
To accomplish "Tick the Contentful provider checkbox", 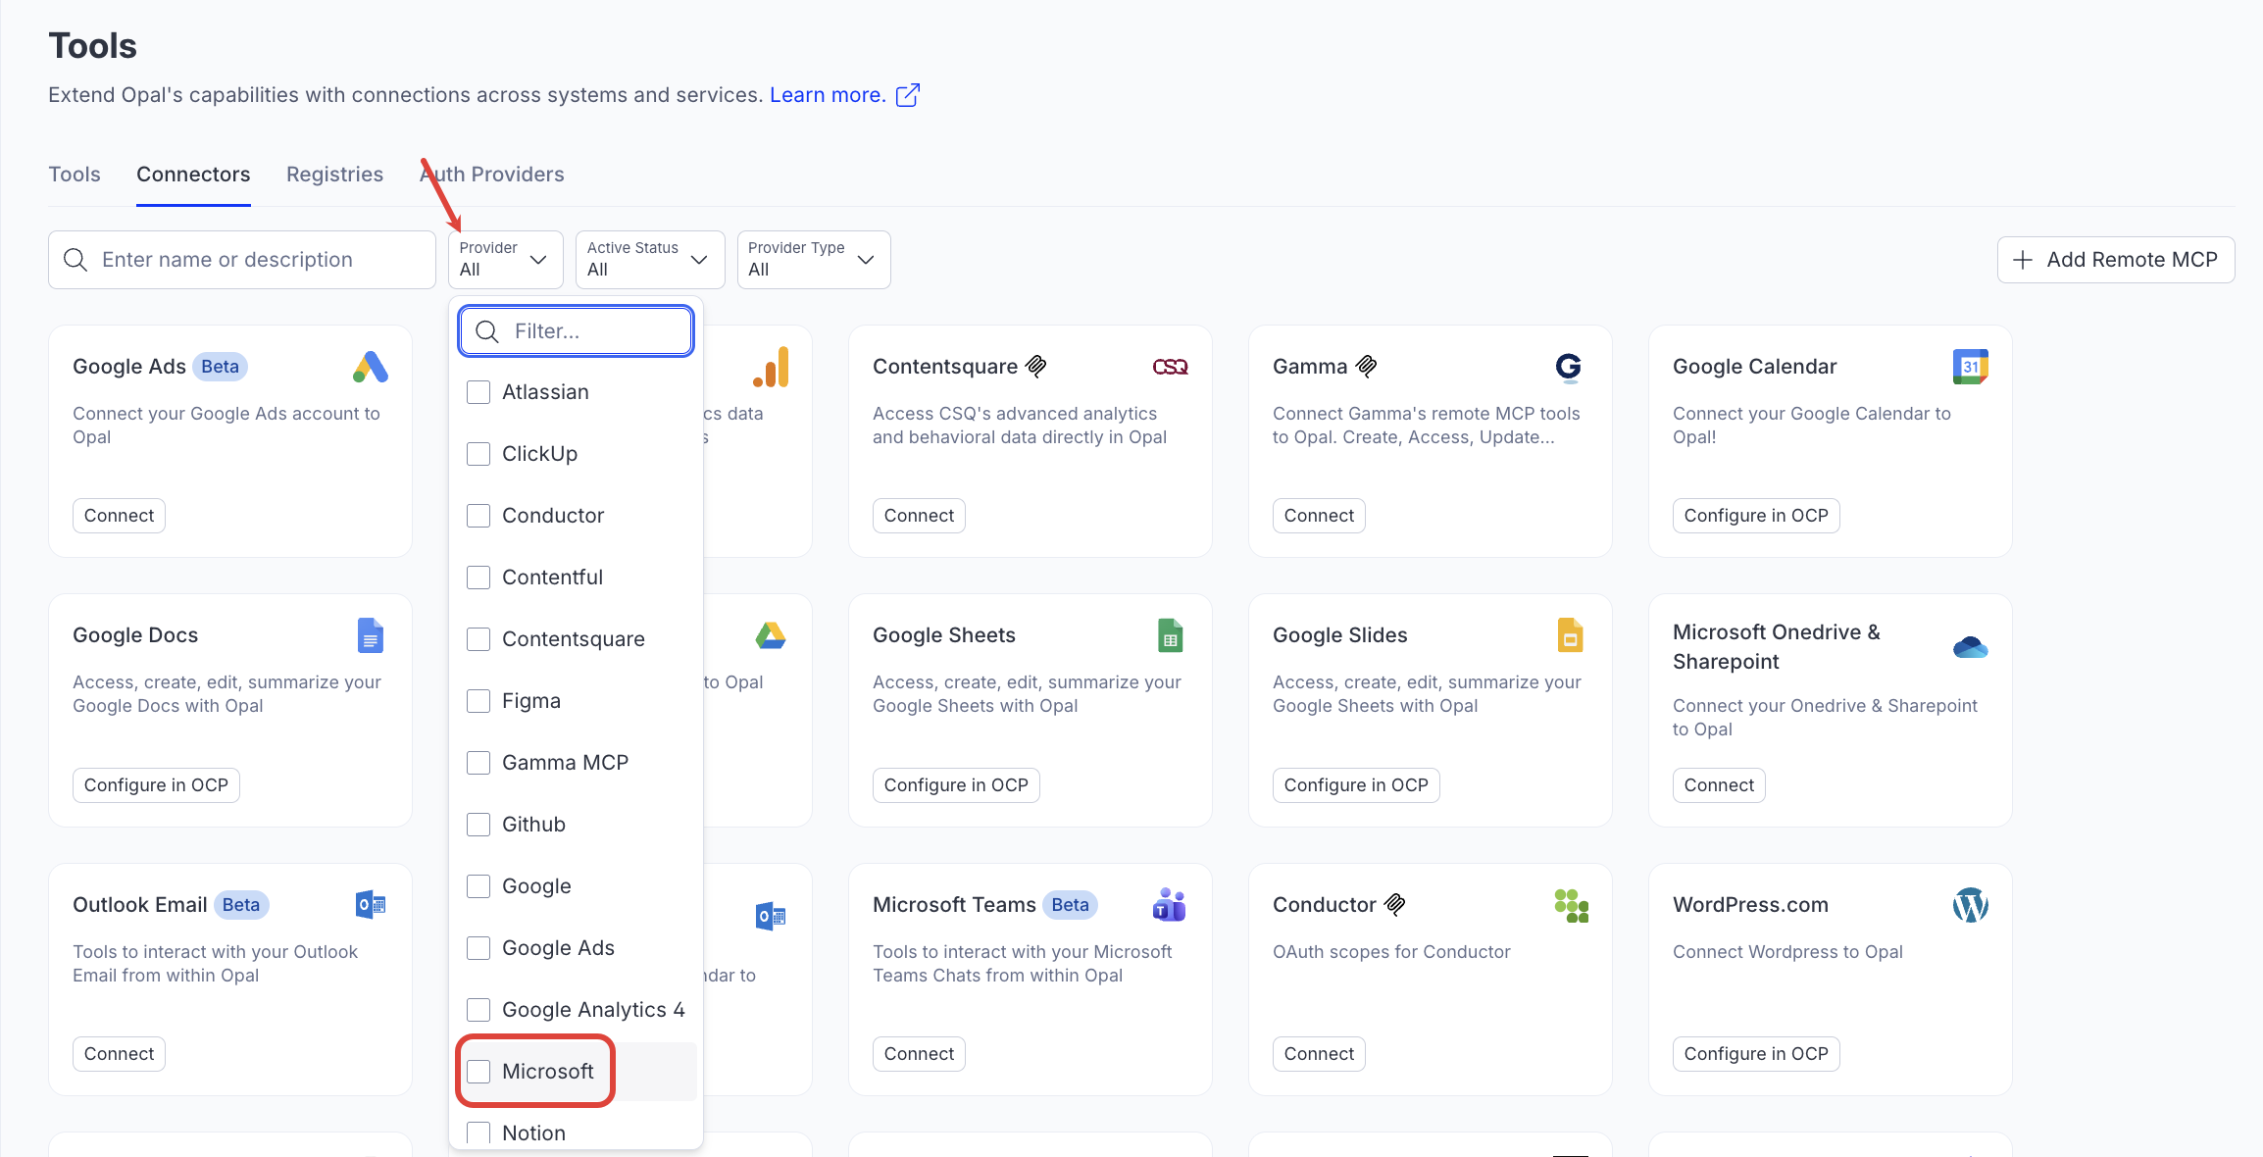I will (x=478, y=578).
